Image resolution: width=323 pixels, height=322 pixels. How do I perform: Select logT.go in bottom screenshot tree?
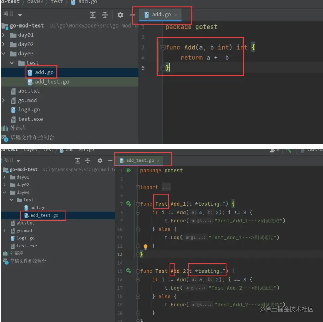tap(22, 238)
